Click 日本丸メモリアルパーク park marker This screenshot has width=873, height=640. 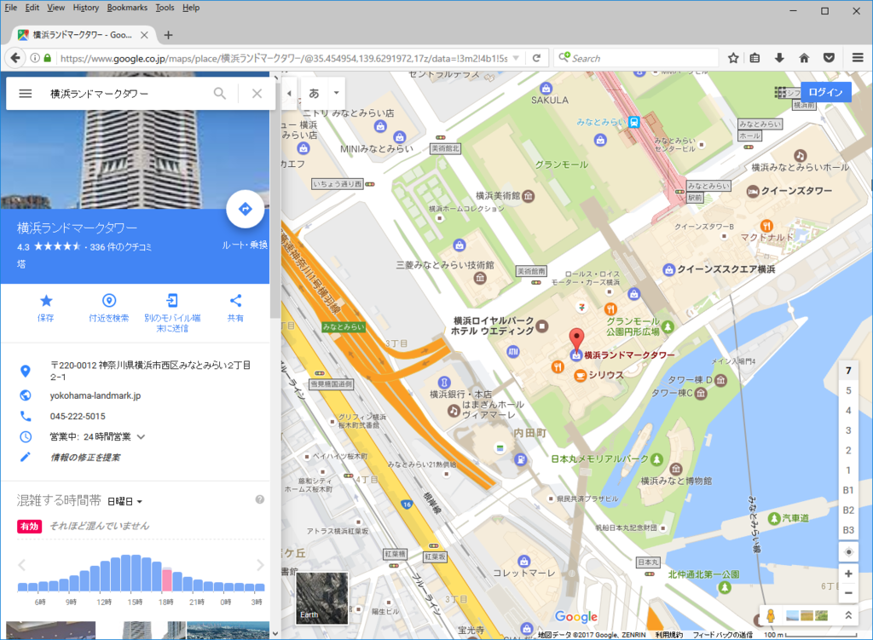pyautogui.click(x=657, y=459)
